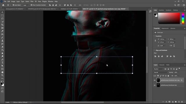Select the Crop tool
This screenshot has height=104, width=186.
(x=2, y=25)
